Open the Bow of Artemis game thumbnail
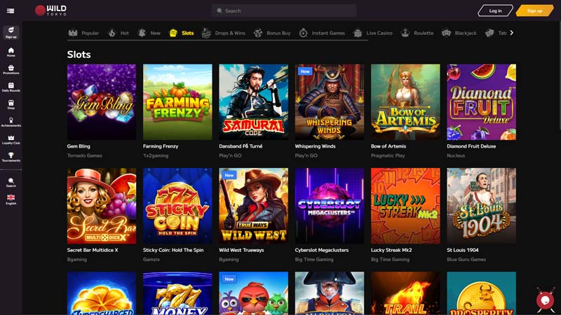Image resolution: width=561 pixels, height=315 pixels. [x=405, y=102]
